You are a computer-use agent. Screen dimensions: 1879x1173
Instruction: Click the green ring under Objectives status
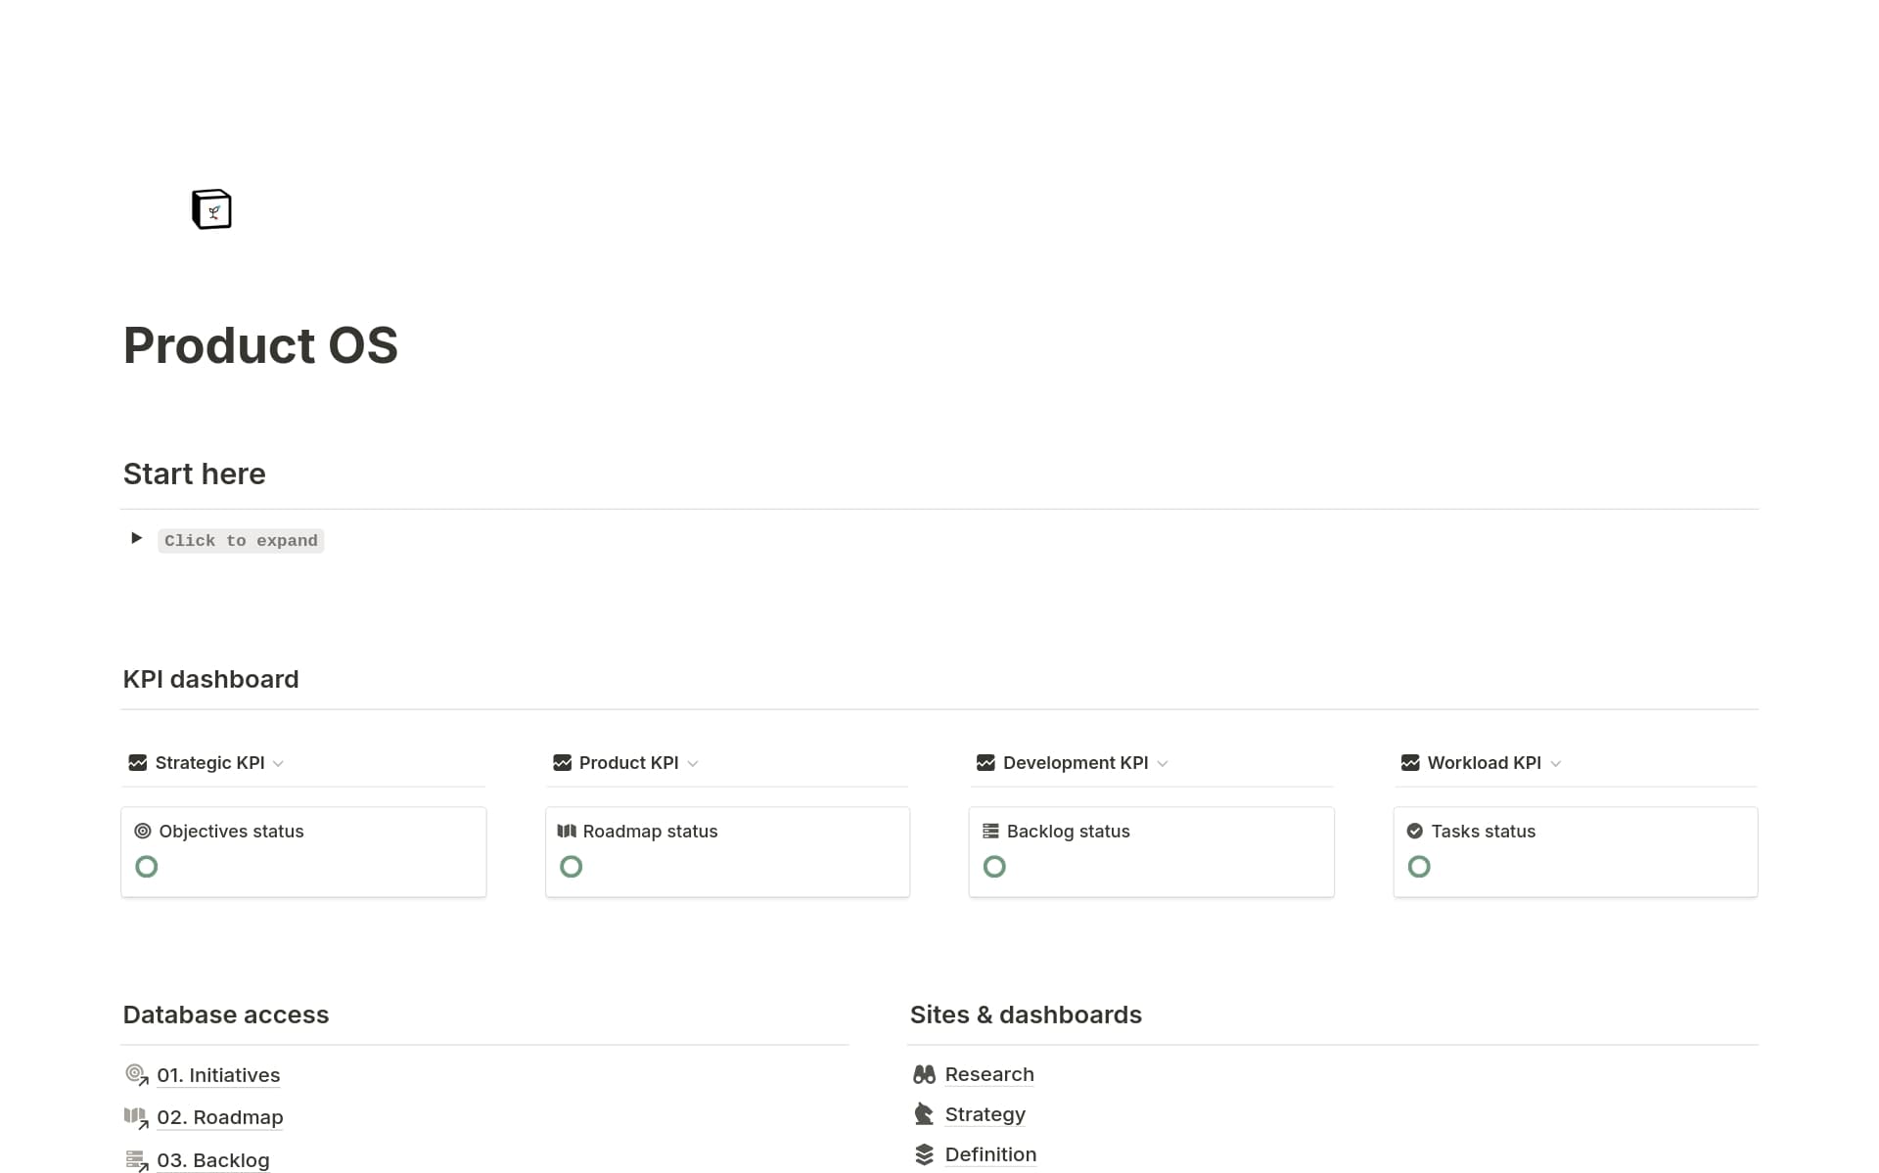click(x=147, y=867)
